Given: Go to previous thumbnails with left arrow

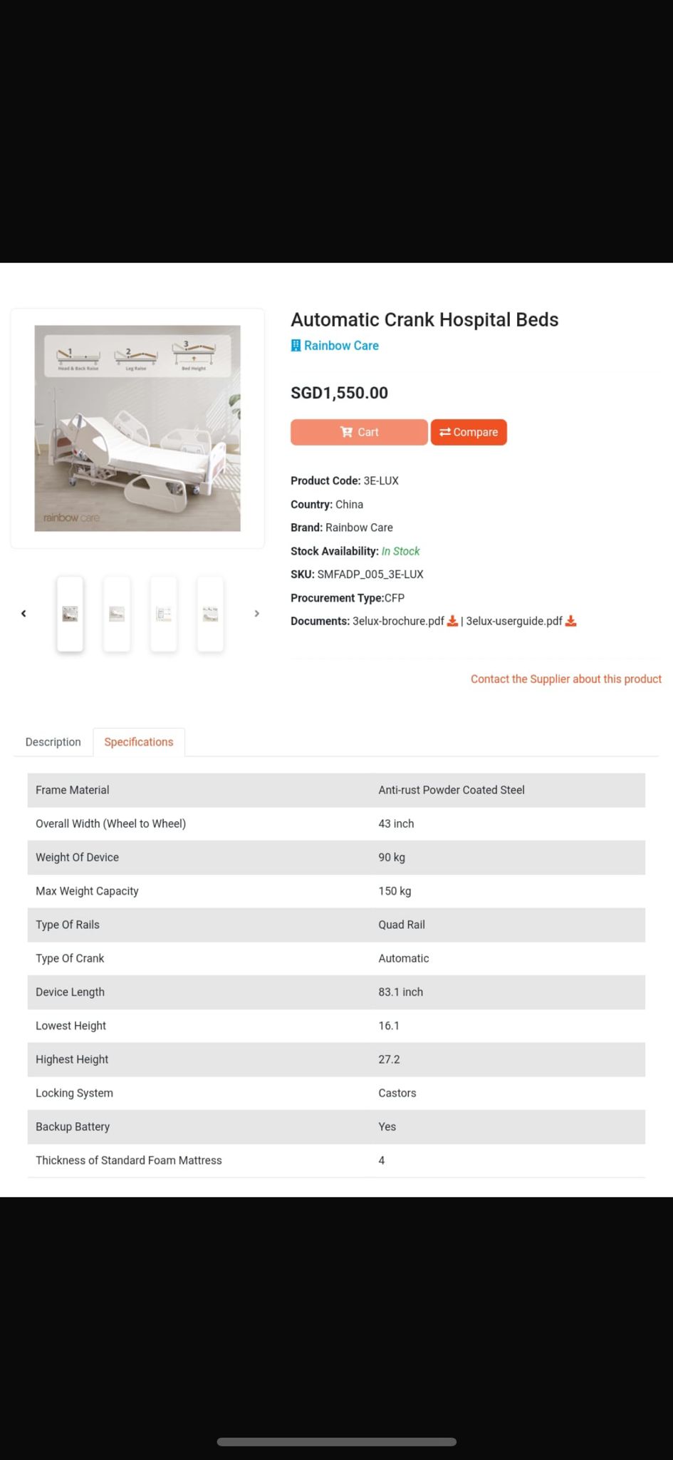Looking at the screenshot, I should [24, 613].
